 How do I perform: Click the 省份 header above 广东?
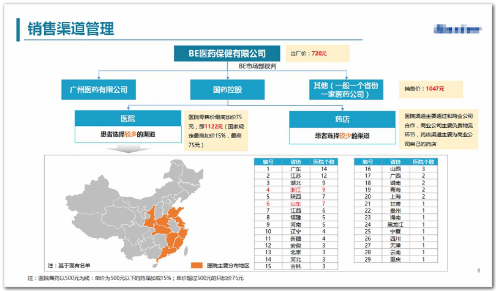tap(296, 162)
